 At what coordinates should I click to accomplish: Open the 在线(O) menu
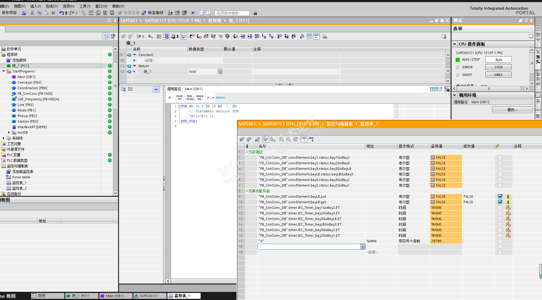pyautogui.click(x=51, y=6)
